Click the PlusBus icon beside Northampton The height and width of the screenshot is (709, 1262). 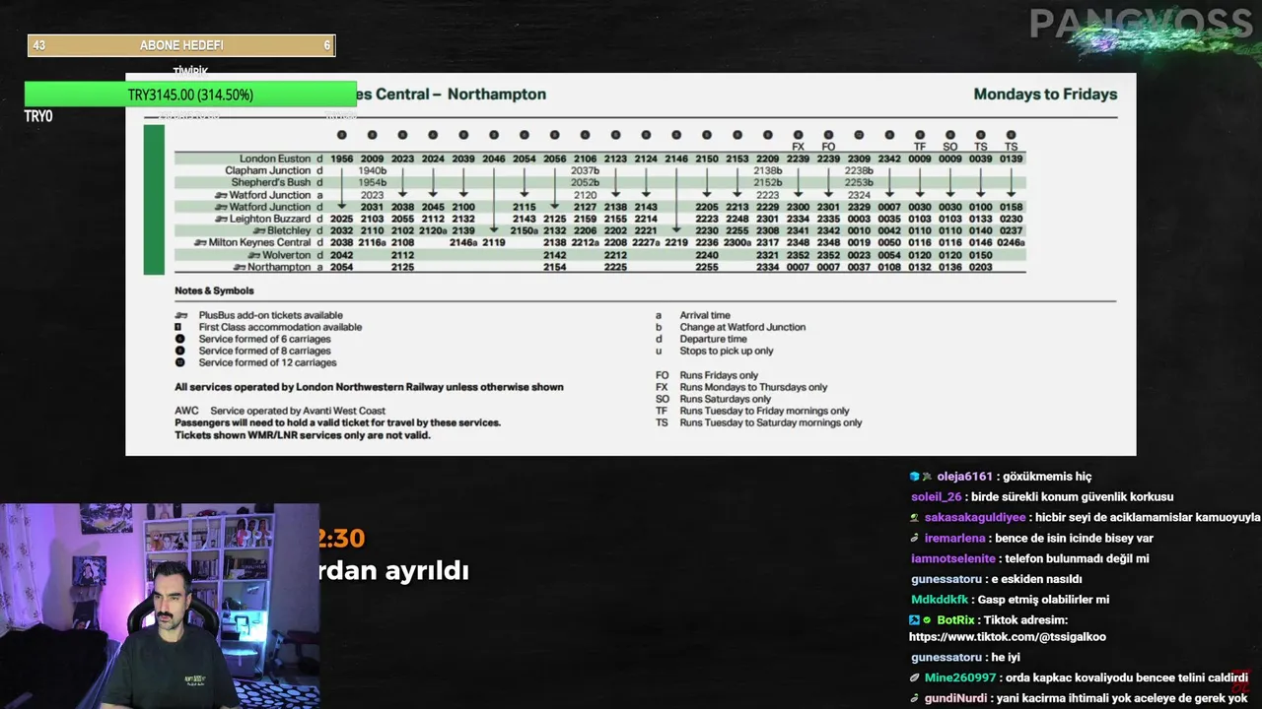tap(239, 267)
